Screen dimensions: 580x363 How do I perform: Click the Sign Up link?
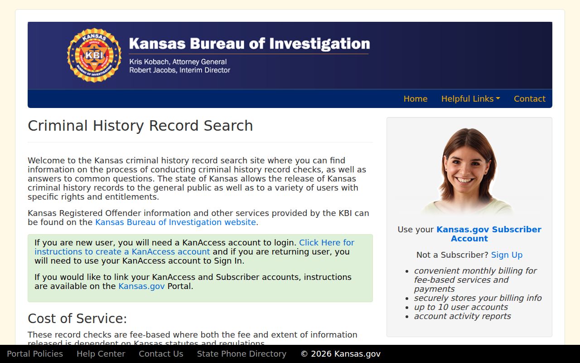click(507, 255)
